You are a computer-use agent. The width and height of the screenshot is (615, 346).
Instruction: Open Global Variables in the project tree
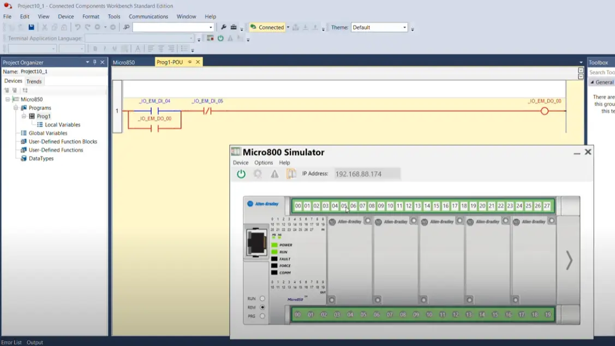[48, 133]
